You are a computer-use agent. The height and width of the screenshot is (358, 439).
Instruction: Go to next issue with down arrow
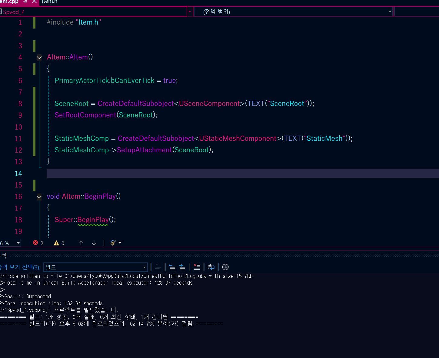[x=94, y=243]
